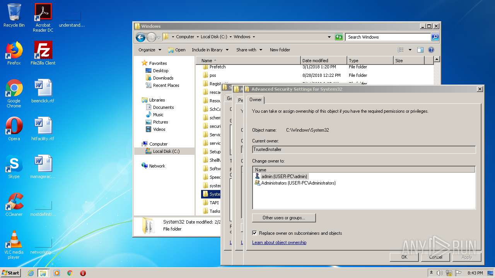Toggle the Explorer preview pane icon

[420, 50]
